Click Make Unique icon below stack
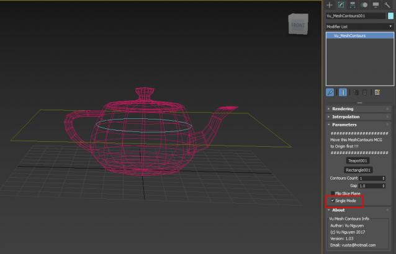The height and width of the screenshot is (254, 396). pyautogui.click(x=356, y=92)
